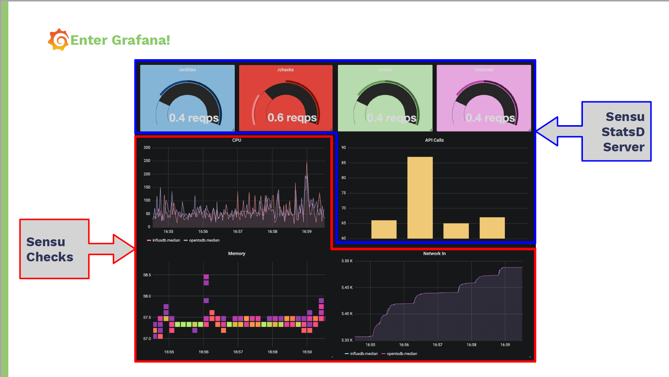The image size is (669, 377).
Task: Click the blue arrow pointing at the dashboard
Action: (x=557, y=131)
